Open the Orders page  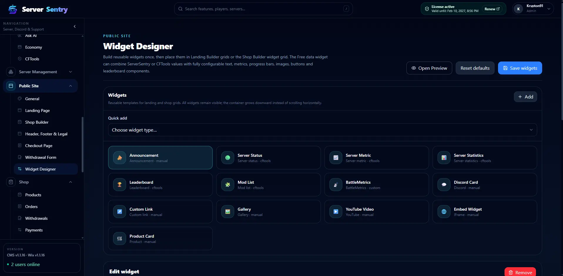(46, 207)
